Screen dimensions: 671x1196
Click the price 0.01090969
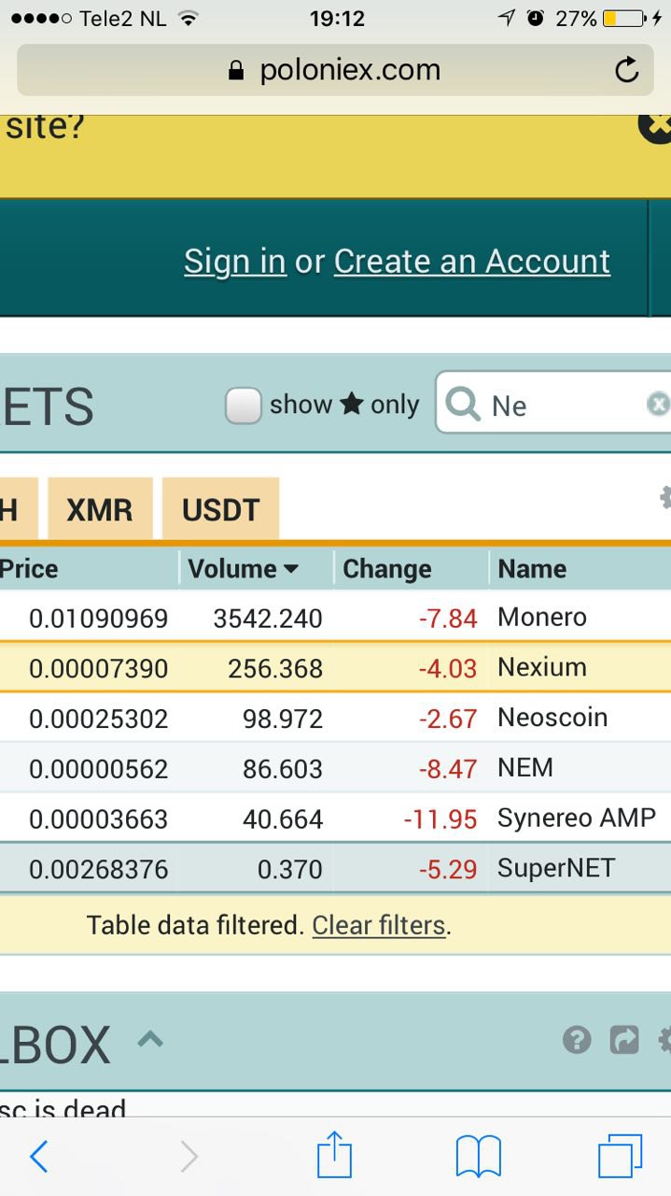[x=99, y=619]
